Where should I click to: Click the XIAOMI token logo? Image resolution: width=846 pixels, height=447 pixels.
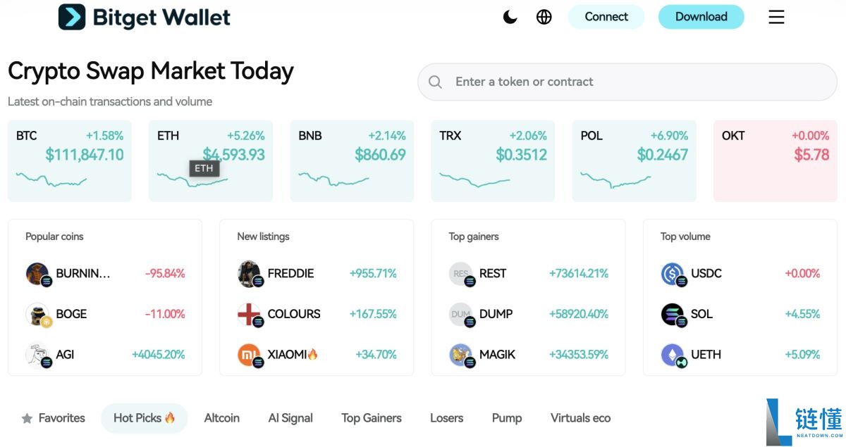click(x=250, y=355)
